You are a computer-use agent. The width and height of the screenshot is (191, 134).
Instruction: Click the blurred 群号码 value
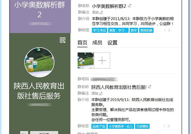tap(104, 79)
